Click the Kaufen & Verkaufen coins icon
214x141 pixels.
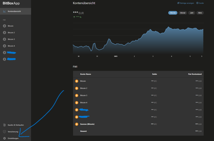tap(4, 125)
